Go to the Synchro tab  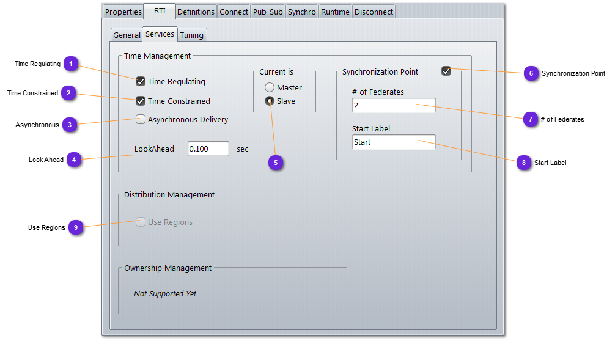click(301, 12)
